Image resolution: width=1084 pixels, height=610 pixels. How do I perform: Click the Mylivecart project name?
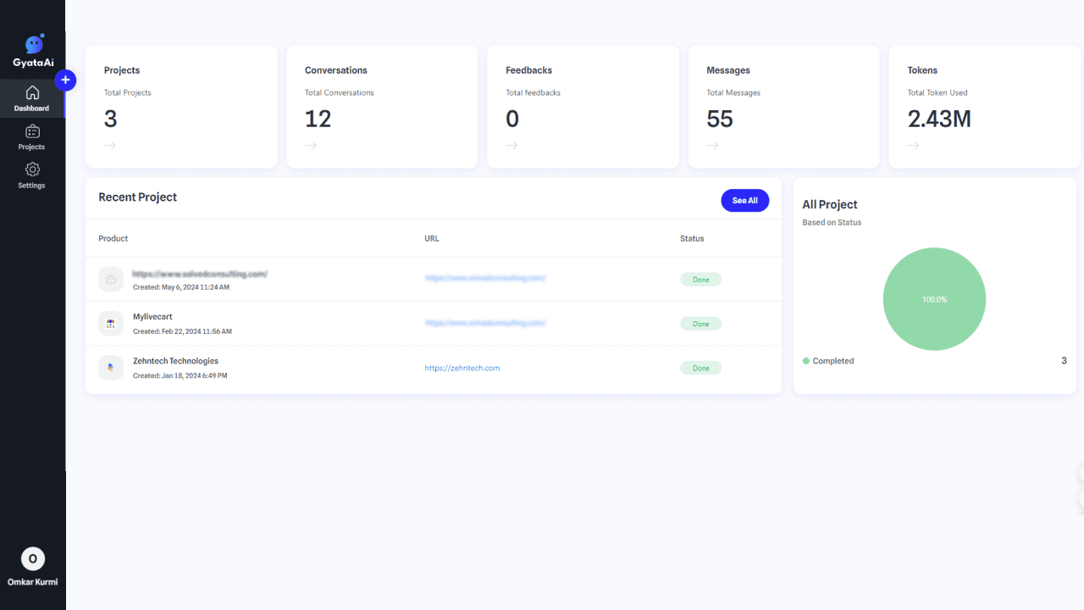coord(152,317)
